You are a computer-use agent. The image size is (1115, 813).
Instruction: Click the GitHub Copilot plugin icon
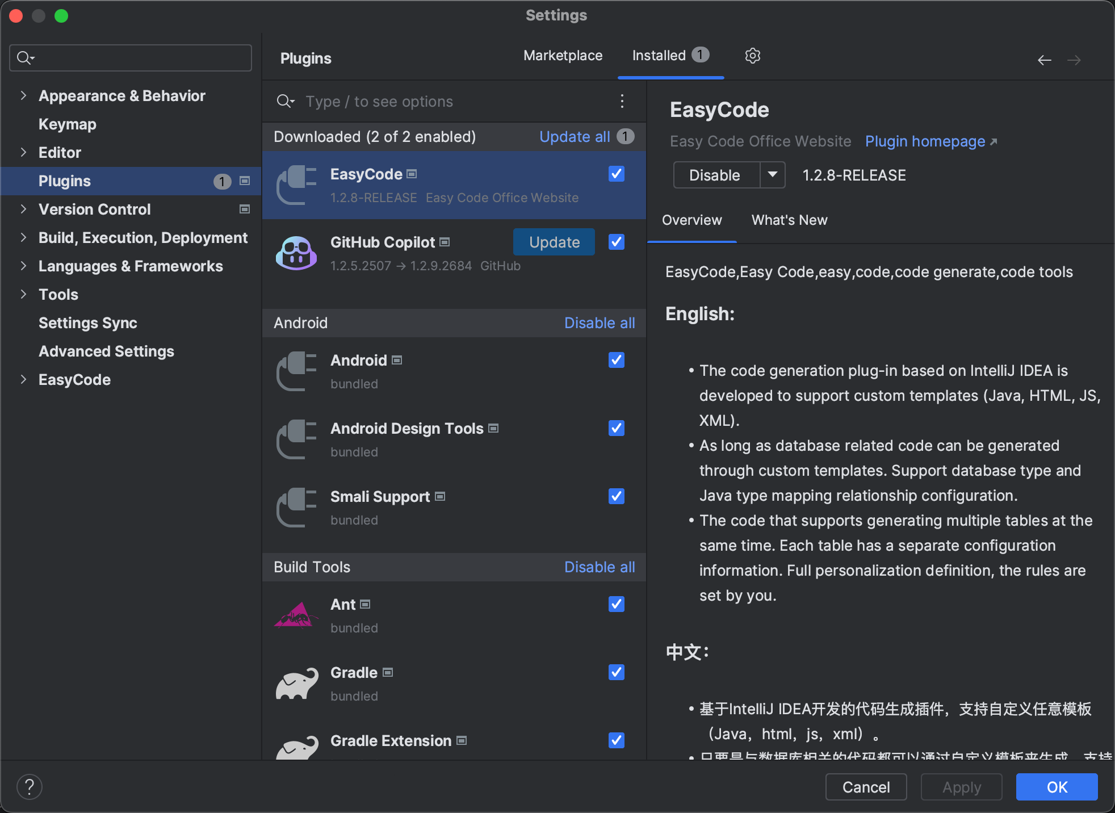tap(296, 253)
